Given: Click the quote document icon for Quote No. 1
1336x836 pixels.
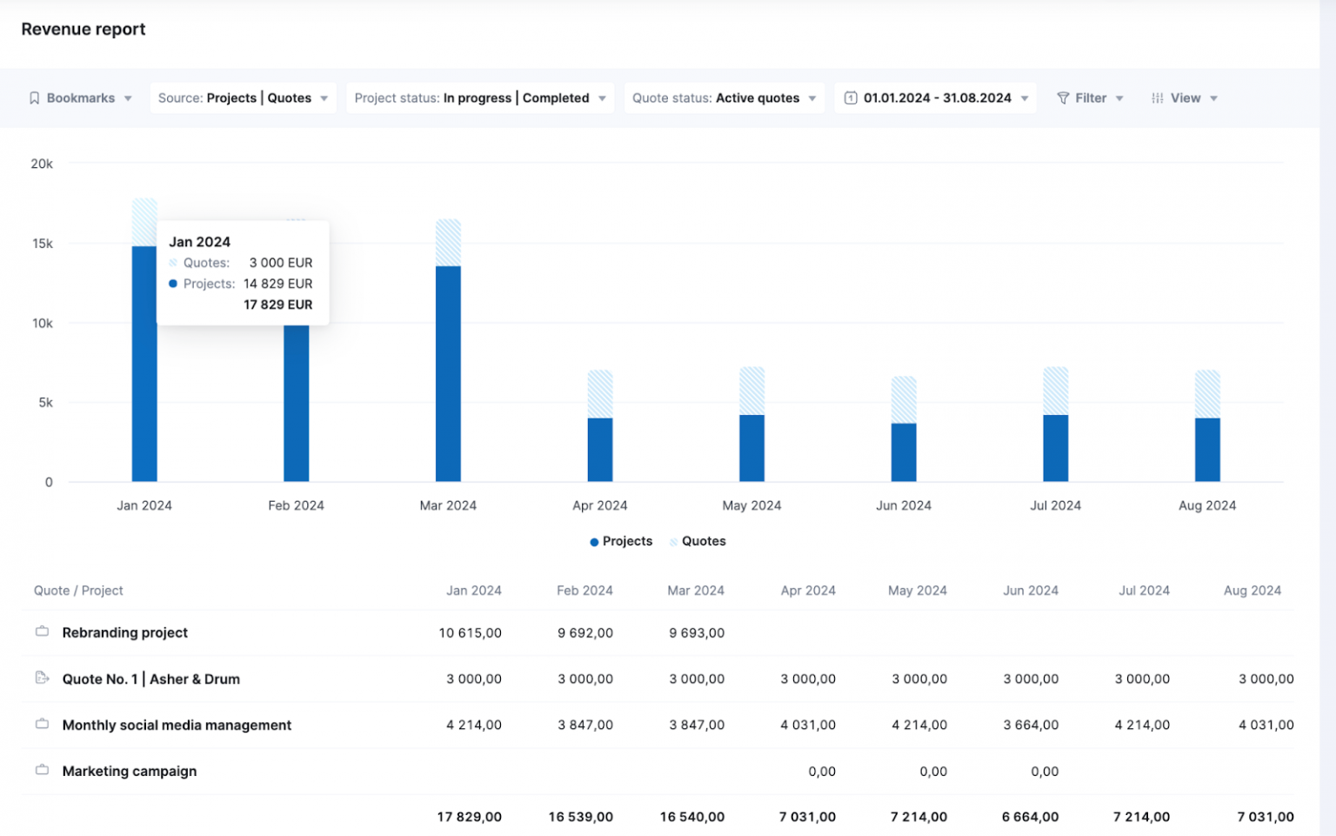Looking at the screenshot, I should click(x=42, y=679).
